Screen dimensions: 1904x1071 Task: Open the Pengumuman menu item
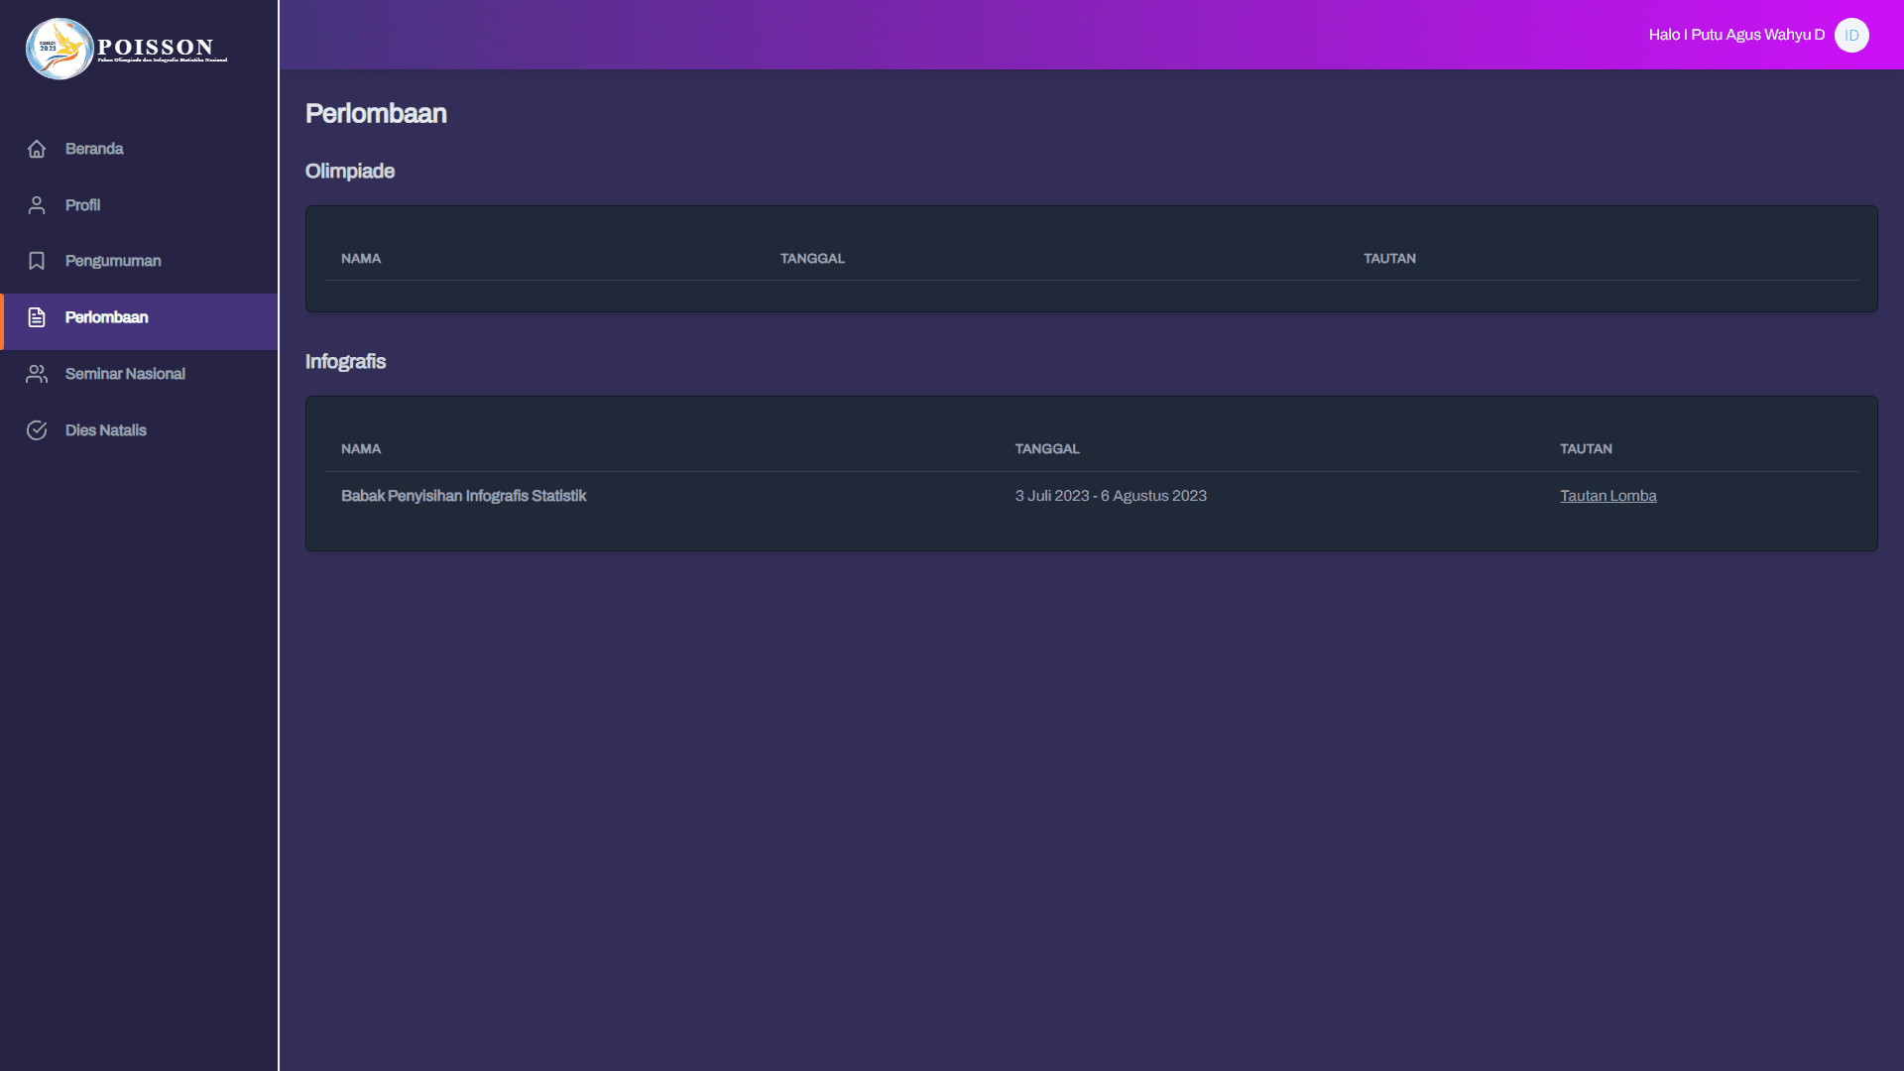[x=113, y=261]
